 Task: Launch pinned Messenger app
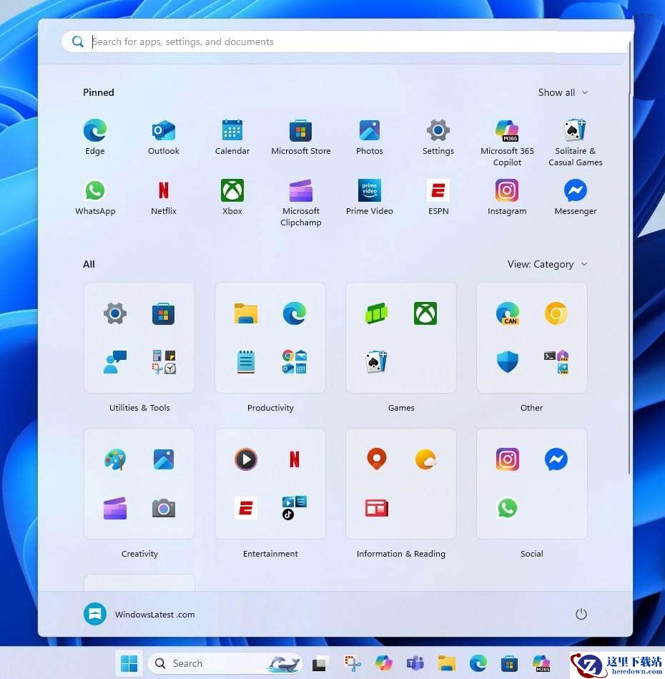[x=576, y=197]
